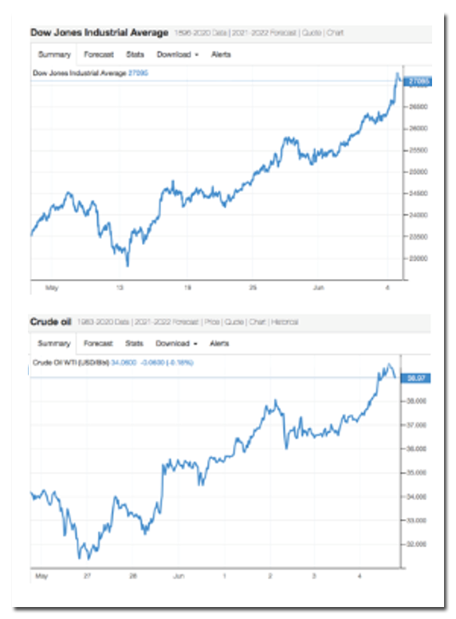
Task: Open the Stats tab above the Crude oil chart
Action: pos(134,344)
